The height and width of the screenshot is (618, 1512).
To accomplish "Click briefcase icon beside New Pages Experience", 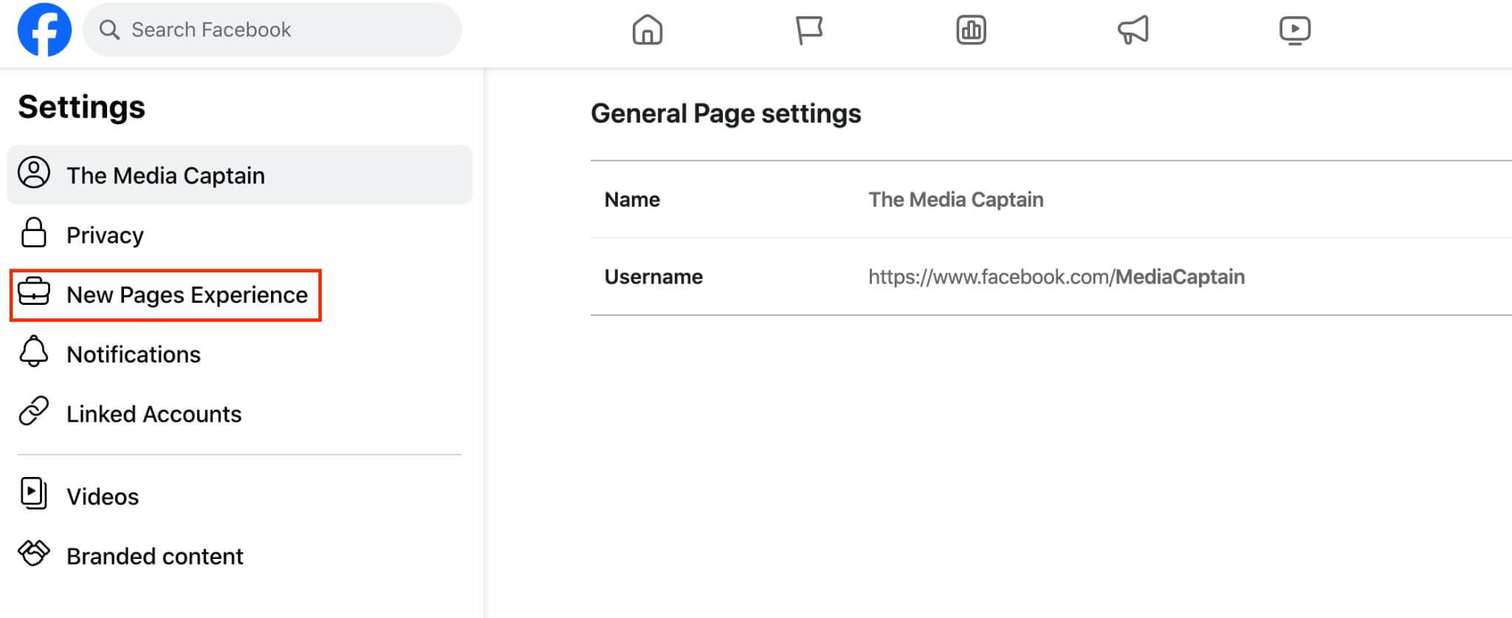I will (34, 292).
